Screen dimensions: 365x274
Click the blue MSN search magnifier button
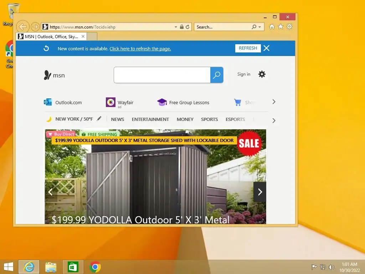[x=217, y=75]
